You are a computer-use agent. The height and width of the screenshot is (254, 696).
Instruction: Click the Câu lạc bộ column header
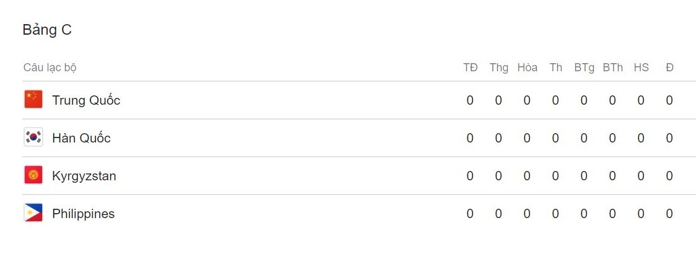point(50,68)
